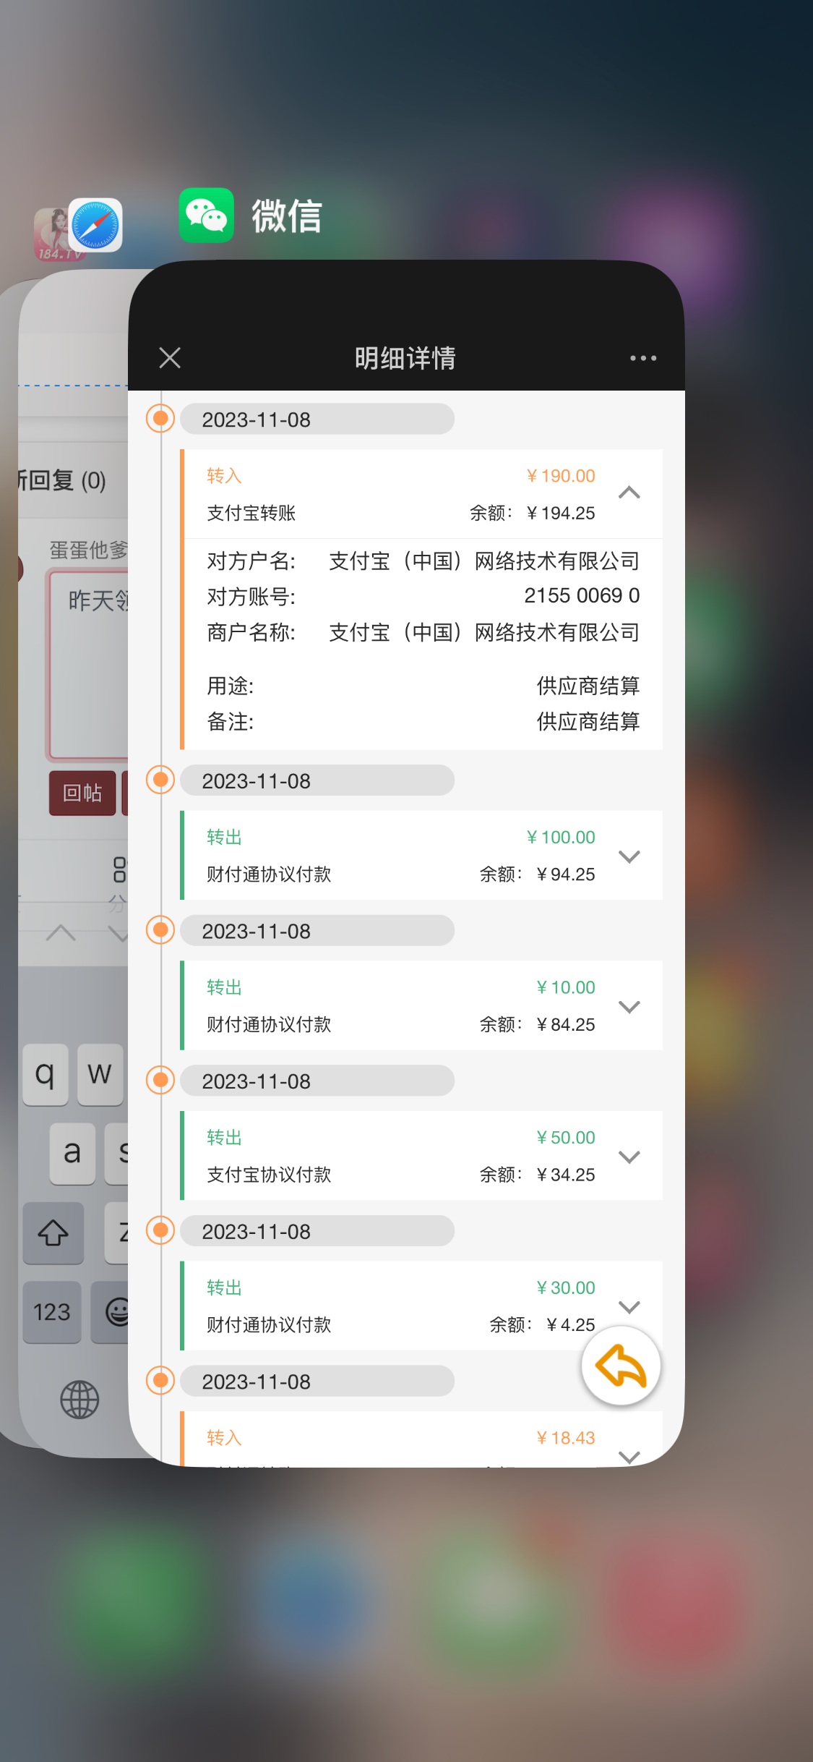
Task: Tap the globe keyboard language icon
Action: point(79,1399)
